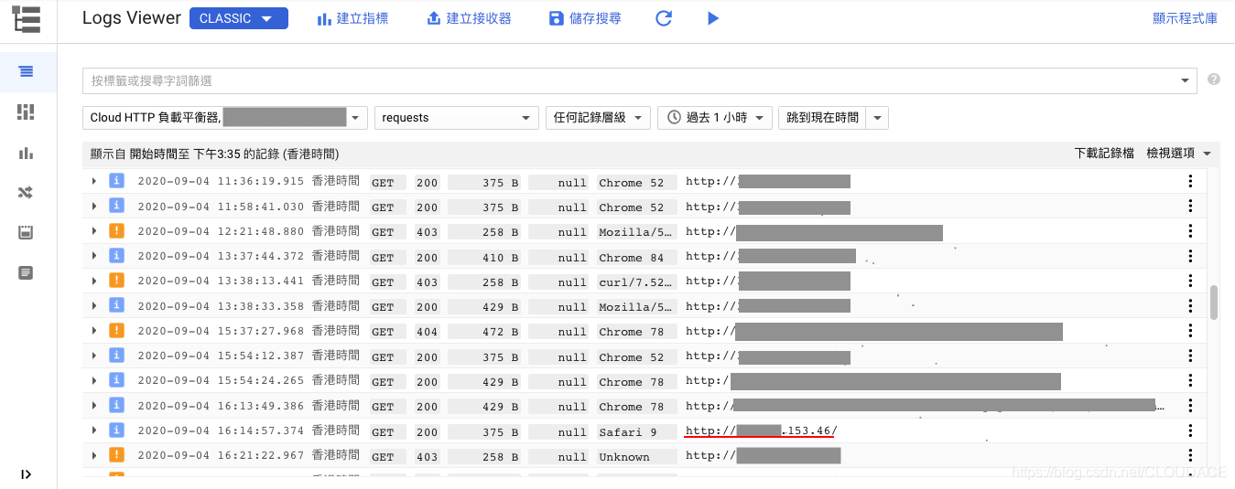
Task: Click the warning icon on the 13:38:13.441 row
Action: (116, 282)
